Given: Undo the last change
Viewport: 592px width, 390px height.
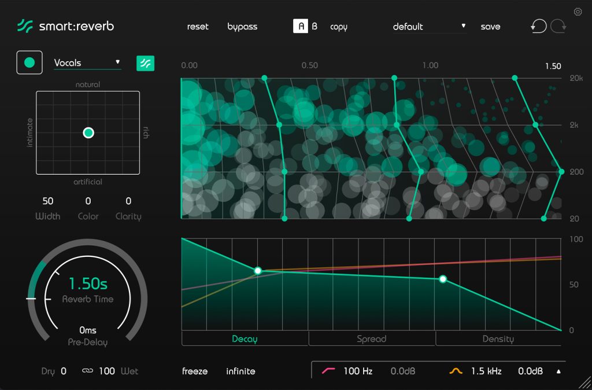Looking at the screenshot, I should pos(539,26).
